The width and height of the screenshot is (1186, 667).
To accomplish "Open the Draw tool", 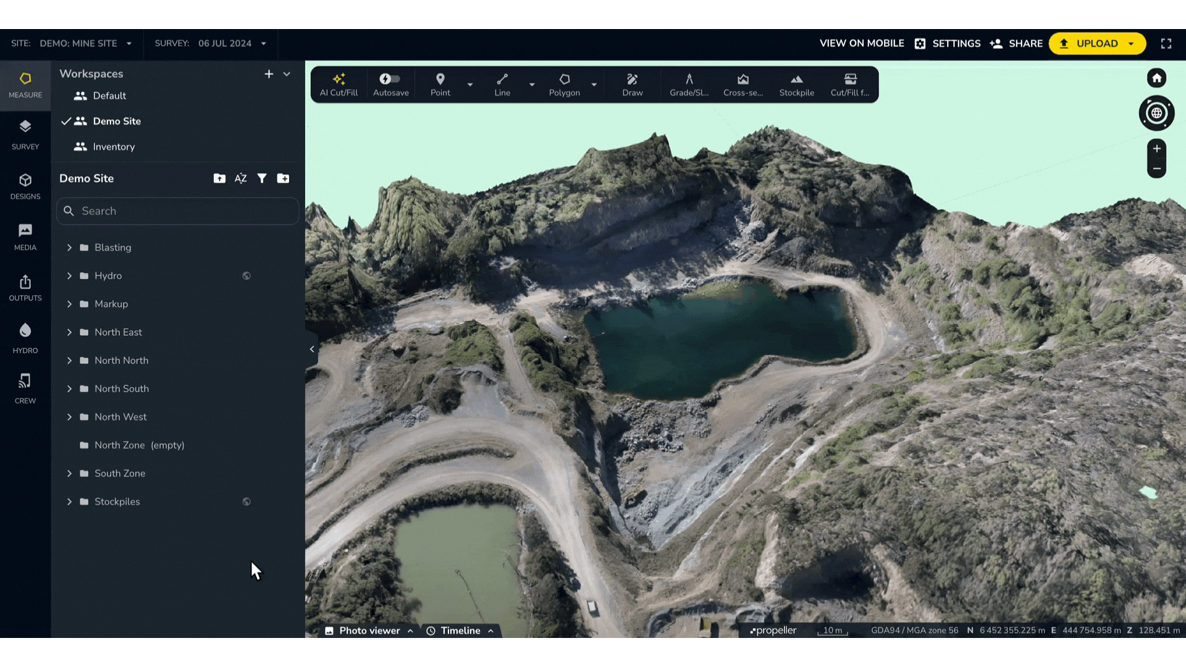I will (x=632, y=85).
